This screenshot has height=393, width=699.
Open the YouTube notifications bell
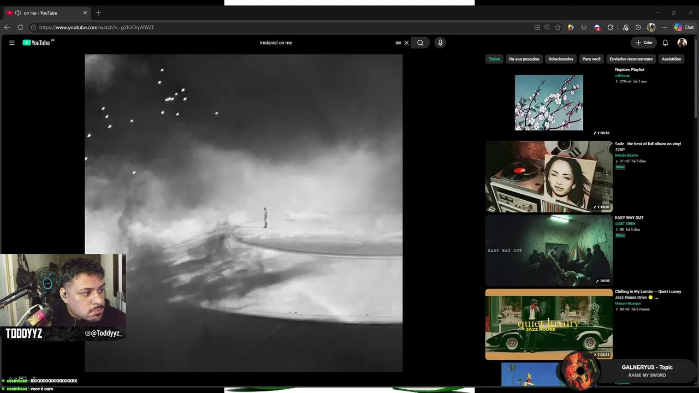[x=665, y=43]
